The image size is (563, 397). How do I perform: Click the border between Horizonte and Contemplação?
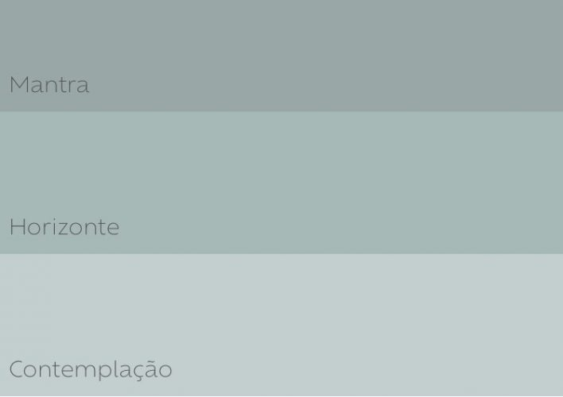[x=281, y=254]
